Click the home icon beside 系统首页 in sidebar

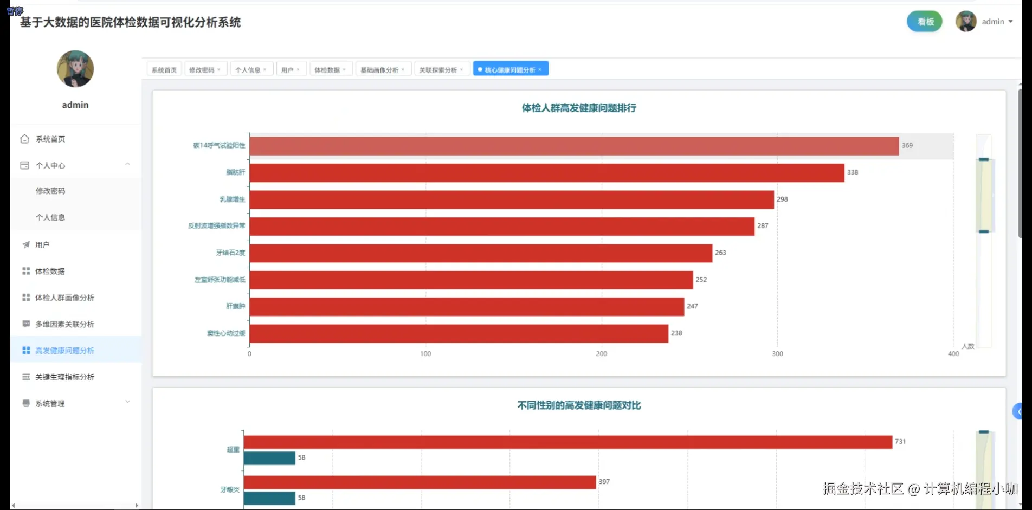tap(24, 139)
